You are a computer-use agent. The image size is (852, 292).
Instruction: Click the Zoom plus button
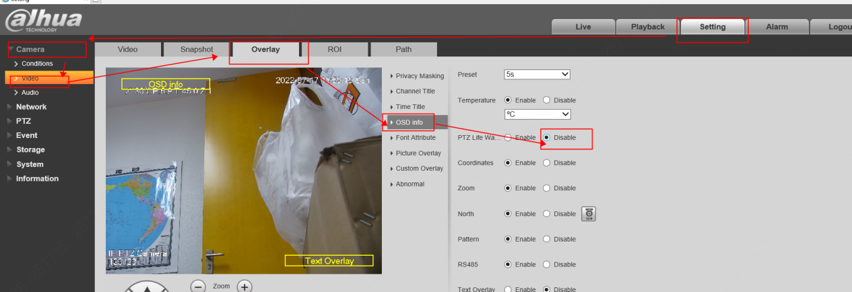(244, 286)
